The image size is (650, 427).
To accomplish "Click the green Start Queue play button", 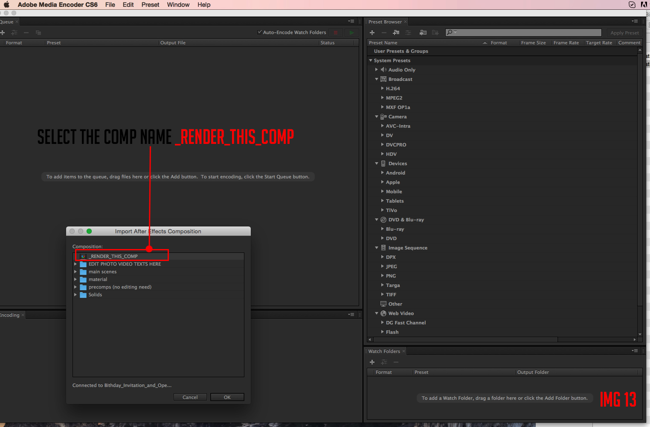I will [x=351, y=33].
